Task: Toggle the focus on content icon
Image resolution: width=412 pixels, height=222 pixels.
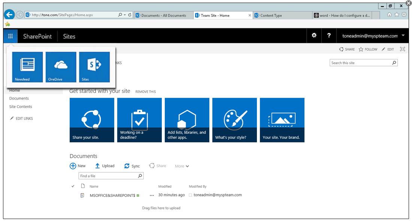Action: click(402, 49)
